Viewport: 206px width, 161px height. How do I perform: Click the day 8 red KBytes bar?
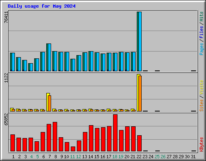coord(55,137)
